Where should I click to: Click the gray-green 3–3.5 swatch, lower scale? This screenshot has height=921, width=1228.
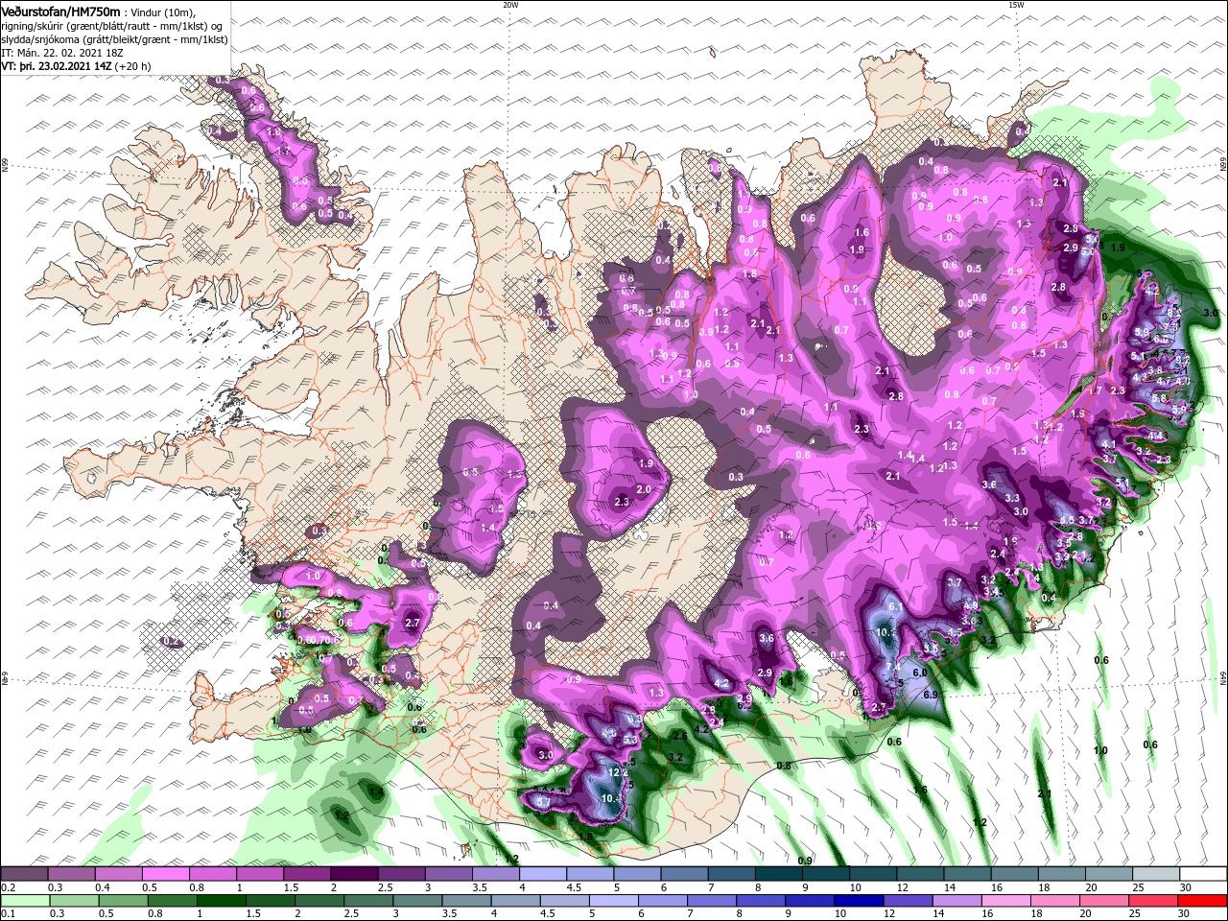point(417,901)
